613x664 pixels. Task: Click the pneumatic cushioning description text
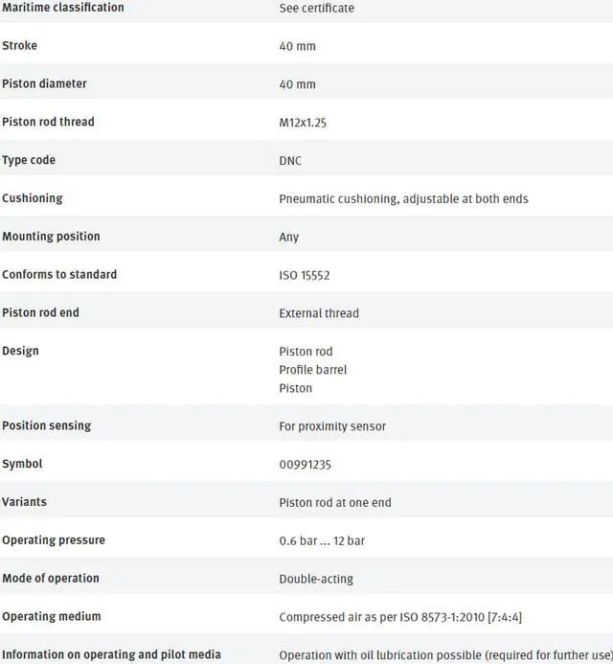(403, 199)
